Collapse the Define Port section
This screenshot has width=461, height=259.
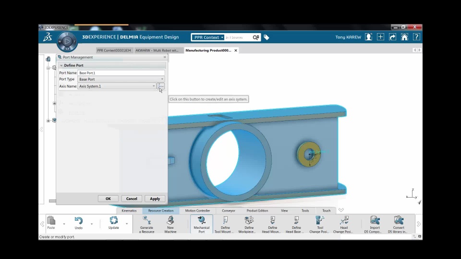[x=61, y=66]
